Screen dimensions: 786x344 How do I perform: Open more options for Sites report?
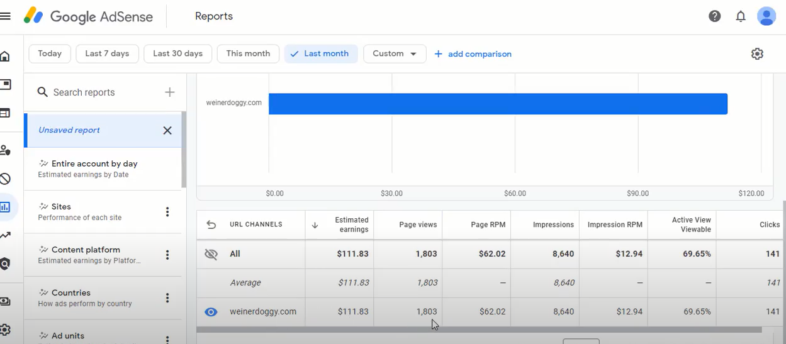167,212
